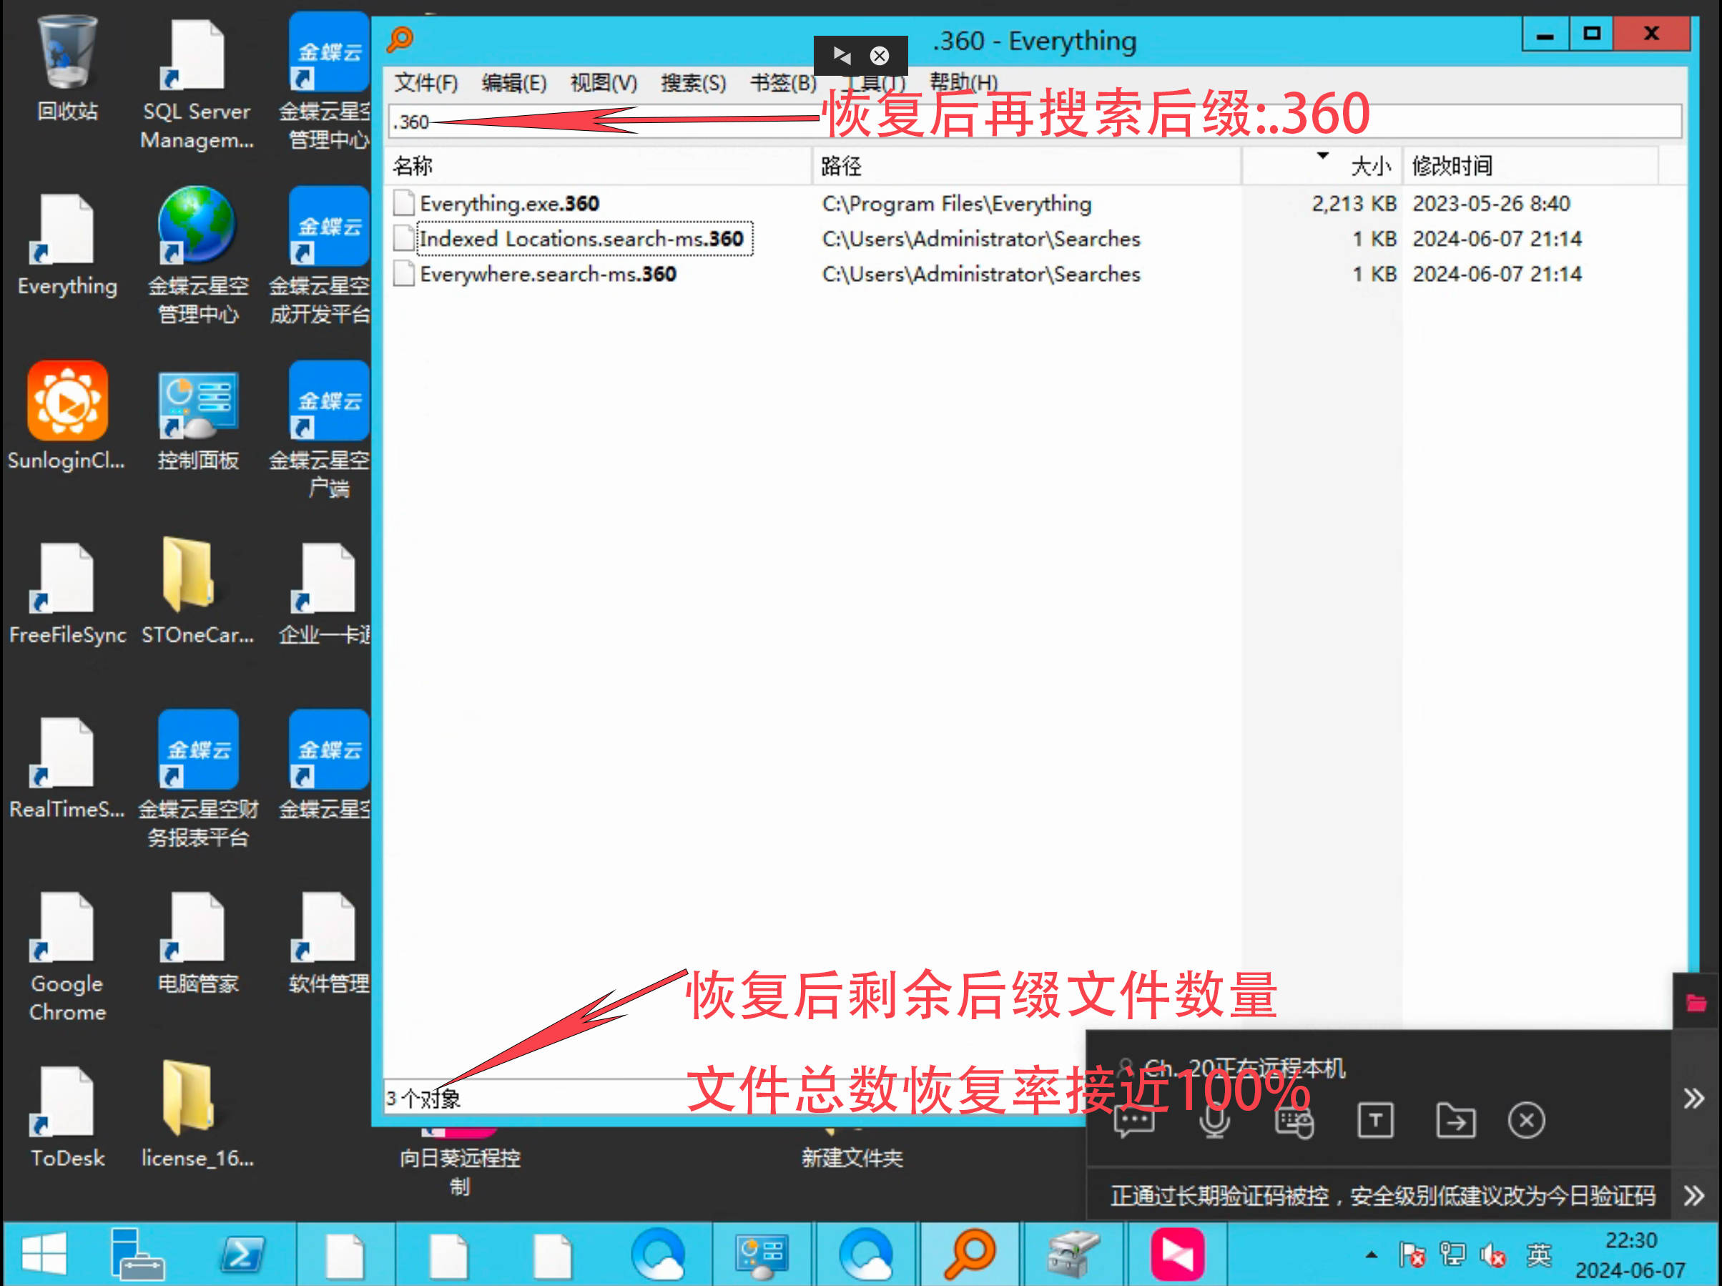The width and height of the screenshot is (1722, 1286).
Task: Launch FreeFileSync desktop shortcut
Action: coord(68,592)
